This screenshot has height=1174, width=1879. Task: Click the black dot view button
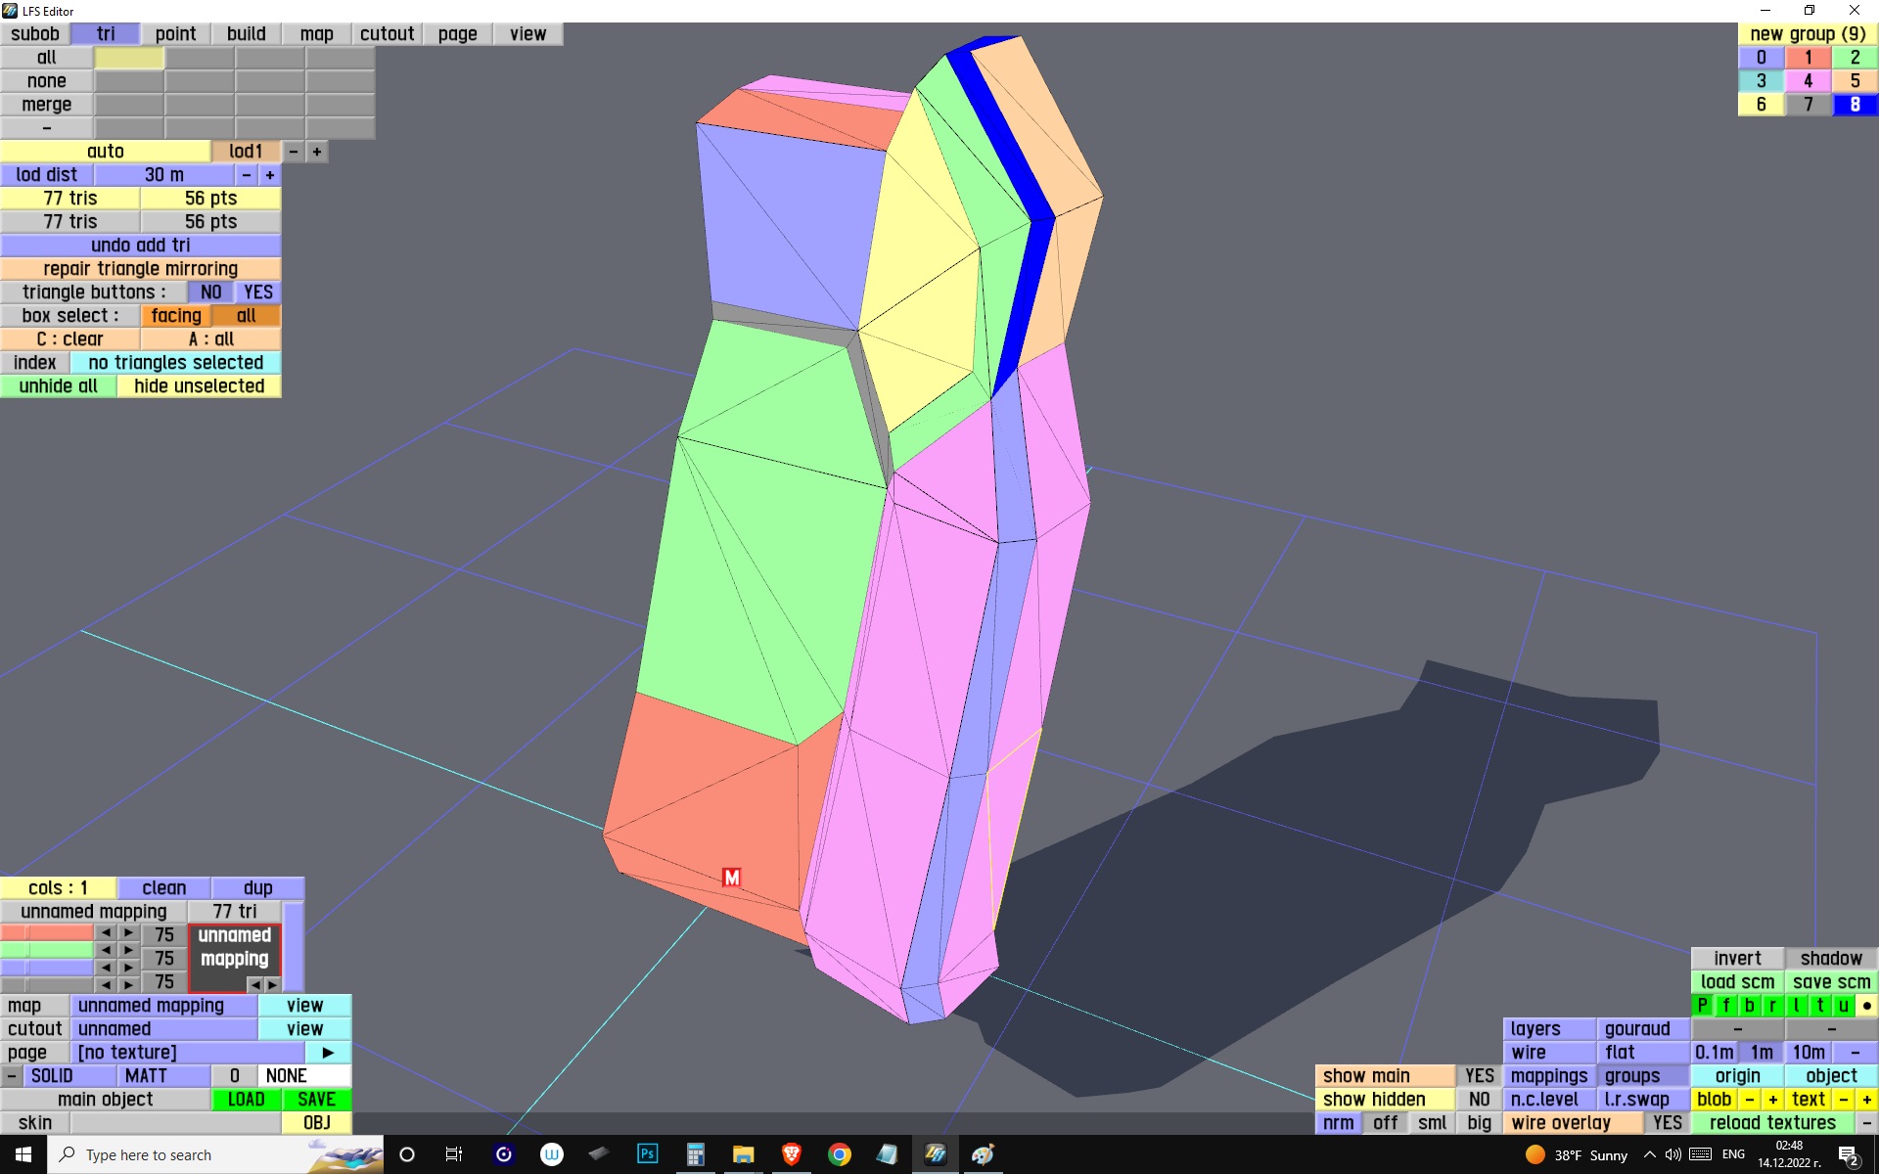coord(1866,1005)
